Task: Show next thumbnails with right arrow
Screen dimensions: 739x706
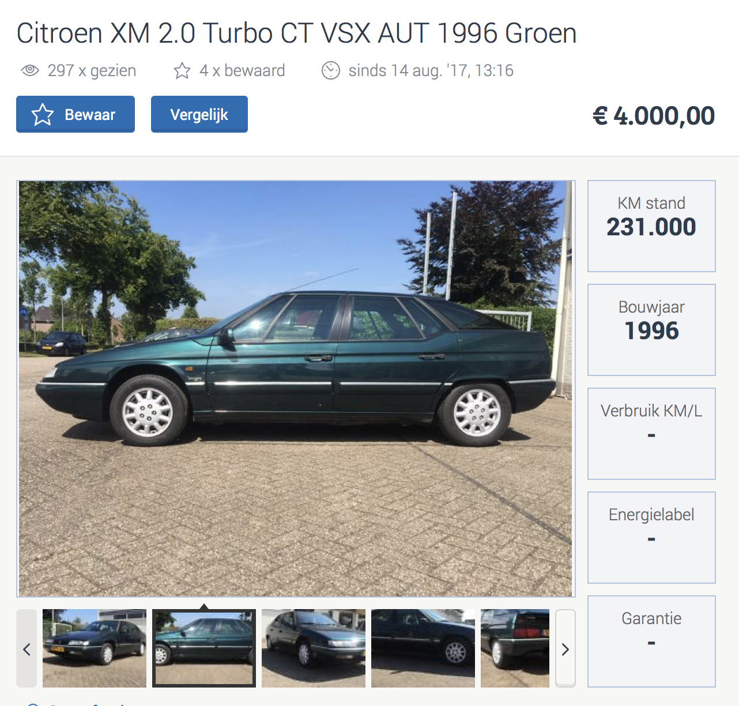Action: tap(565, 648)
